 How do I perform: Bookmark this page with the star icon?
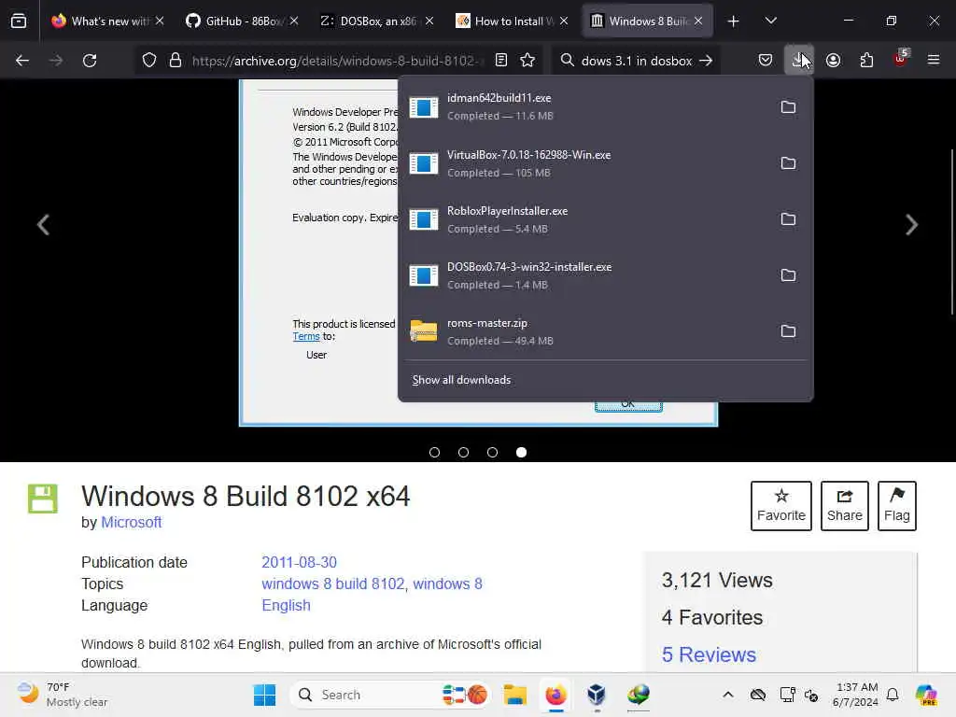[527, 61]
